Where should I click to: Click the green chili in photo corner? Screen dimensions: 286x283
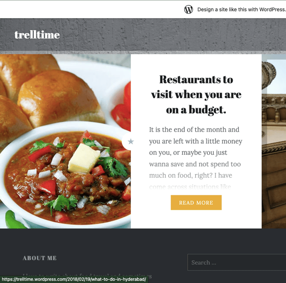(x=15, y=220)
